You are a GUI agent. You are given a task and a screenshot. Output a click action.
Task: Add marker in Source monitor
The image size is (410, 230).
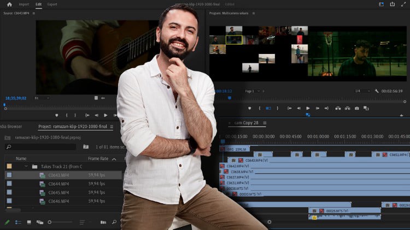click(x=57, y=115)
